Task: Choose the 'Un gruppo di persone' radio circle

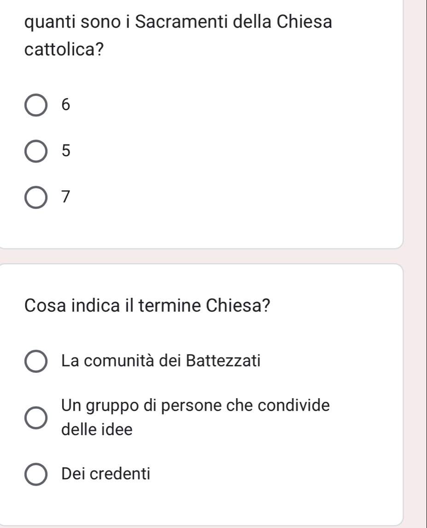Action: [36, 418]
